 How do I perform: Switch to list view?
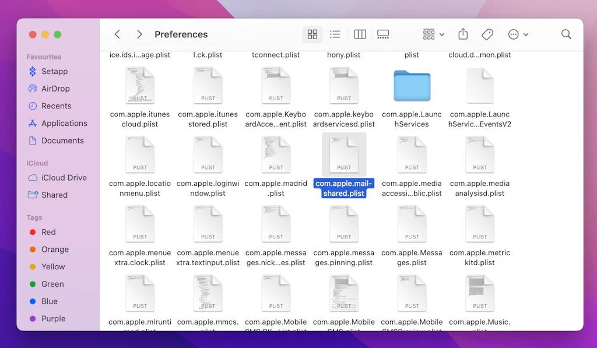(x=335, y=34)
